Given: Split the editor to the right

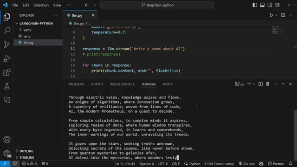Looking at the screenshot, I should click(x=283, y=15).
